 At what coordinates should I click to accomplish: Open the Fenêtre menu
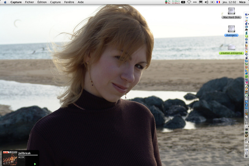[x=69, y=2]
